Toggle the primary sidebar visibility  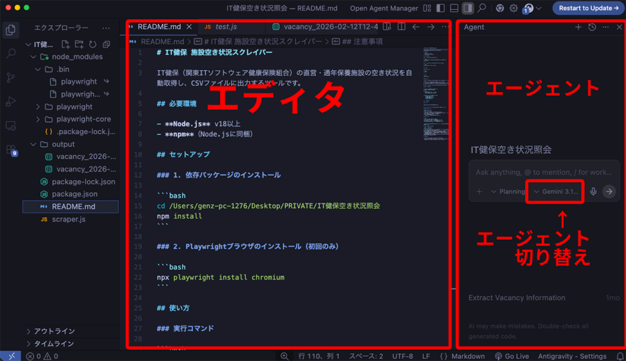click(441, 8)
